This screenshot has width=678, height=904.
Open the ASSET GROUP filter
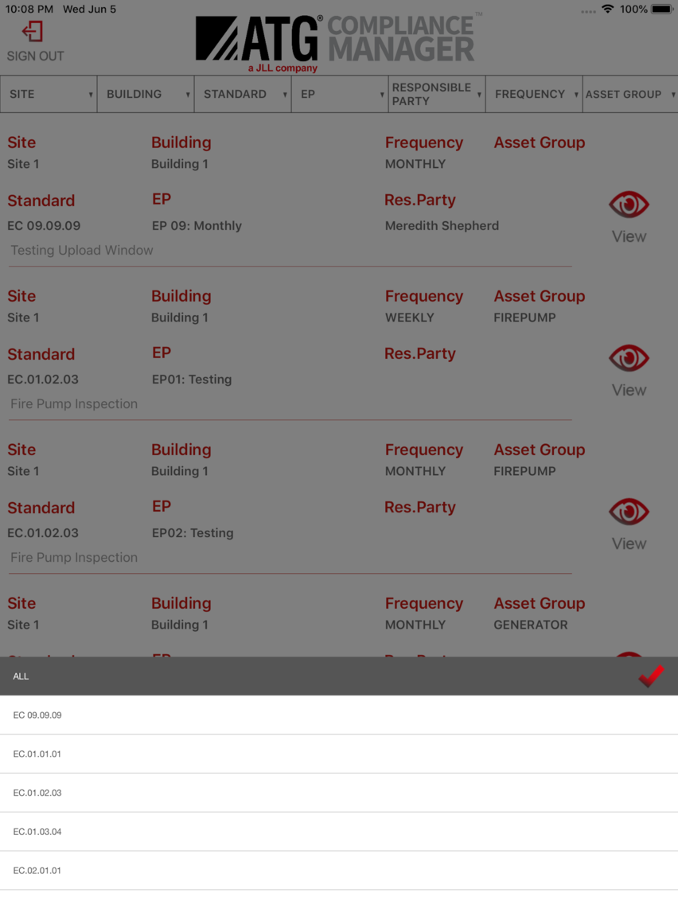tap(630, 94)
